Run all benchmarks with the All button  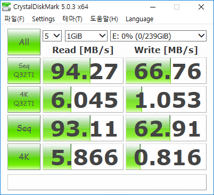pyautogui.click(x=24, y=42)
